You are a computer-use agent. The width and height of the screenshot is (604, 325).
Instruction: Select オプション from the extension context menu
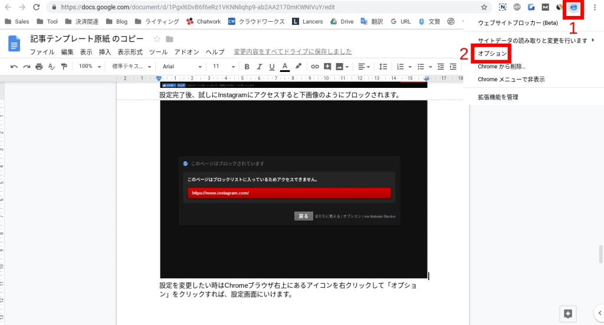493,54
